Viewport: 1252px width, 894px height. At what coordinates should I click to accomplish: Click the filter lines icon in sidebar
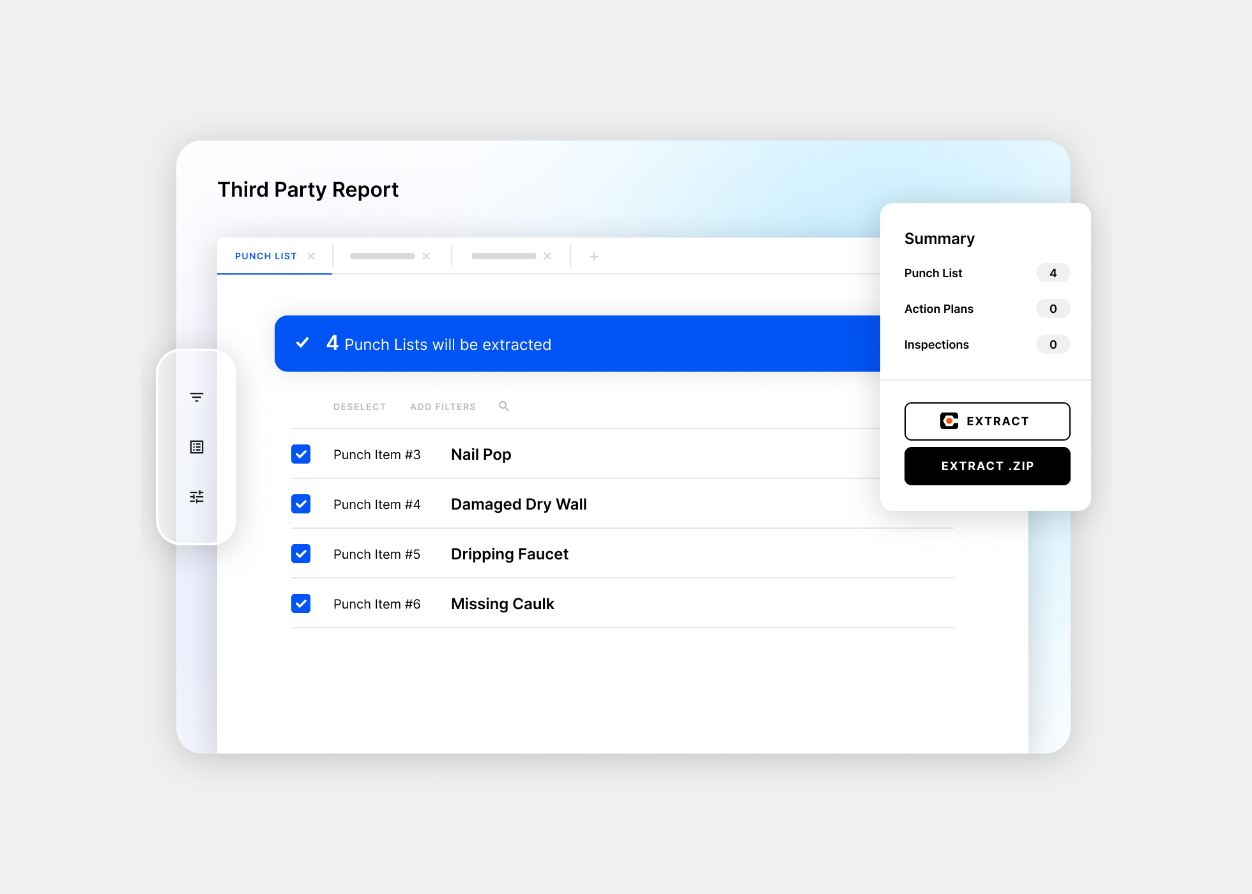point(197,397)
